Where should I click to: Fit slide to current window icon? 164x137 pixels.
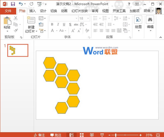click(x=158, y=135)
